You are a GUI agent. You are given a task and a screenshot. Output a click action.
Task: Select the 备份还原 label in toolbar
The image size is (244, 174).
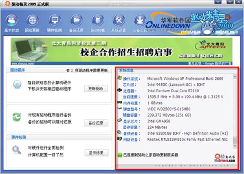click(x=76, y=30)
